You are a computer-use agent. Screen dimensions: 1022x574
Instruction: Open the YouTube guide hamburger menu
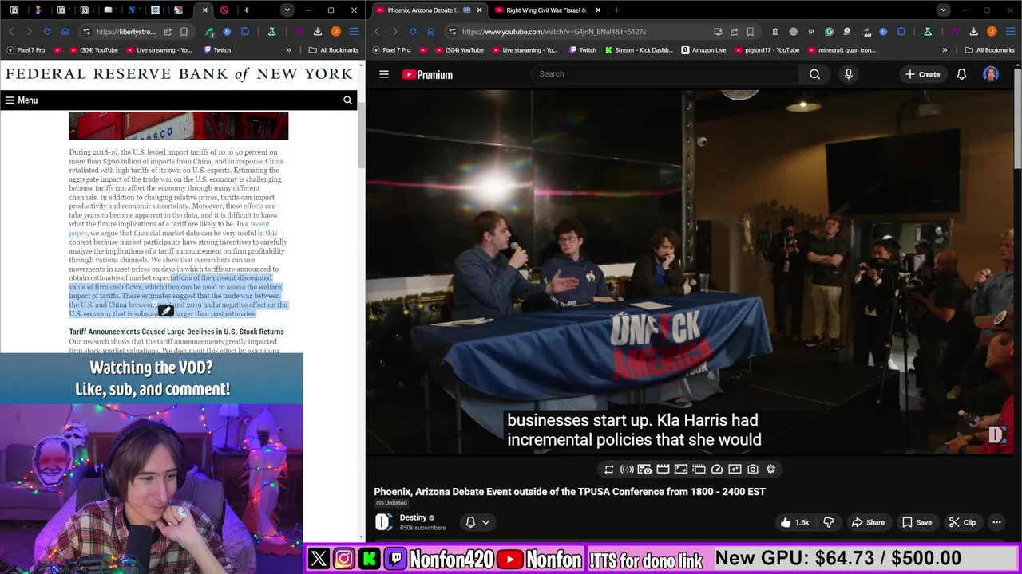384,74
